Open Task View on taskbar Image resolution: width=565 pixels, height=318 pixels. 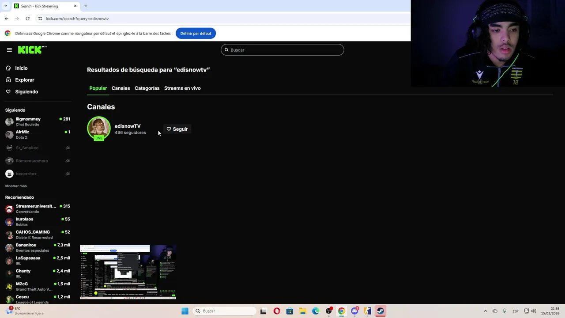(263, 311)
